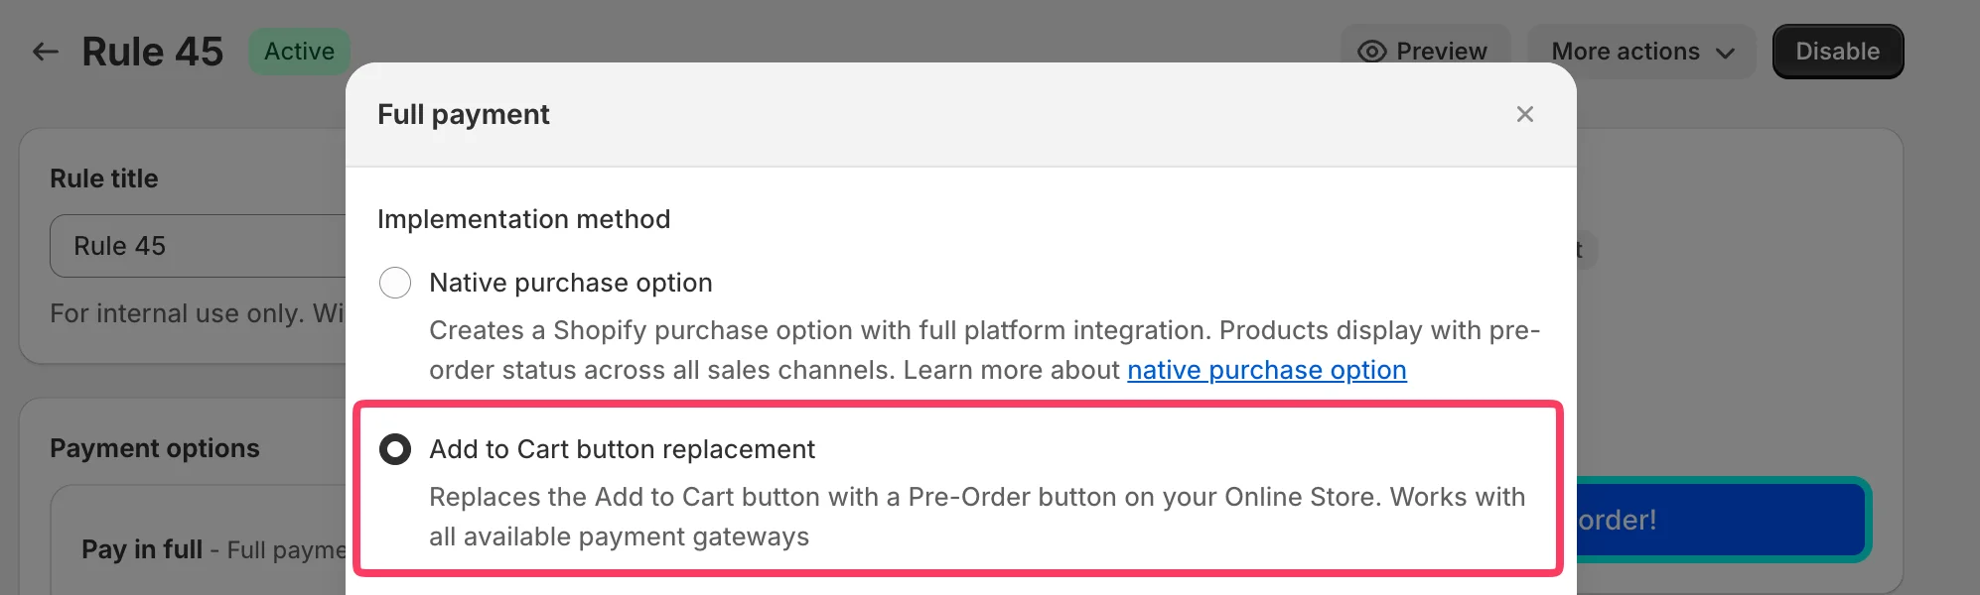
Task: Click the Implementation method heading
Action: click(524, 219)
